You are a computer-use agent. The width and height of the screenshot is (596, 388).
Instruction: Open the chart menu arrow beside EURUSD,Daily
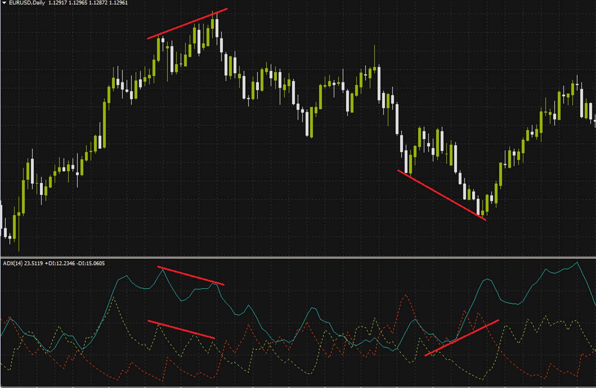tap(4, 3)
